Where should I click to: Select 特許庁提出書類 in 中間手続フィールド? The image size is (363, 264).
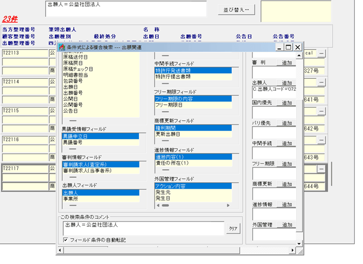(173, 77)
